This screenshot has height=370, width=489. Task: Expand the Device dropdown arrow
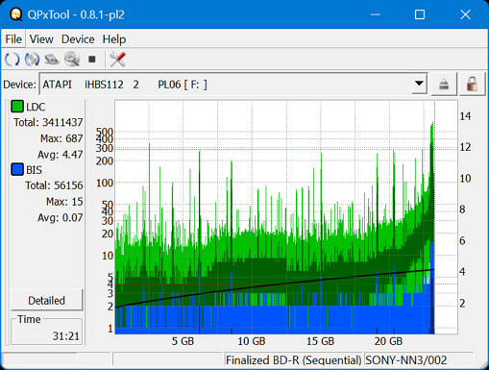point(419,84)
